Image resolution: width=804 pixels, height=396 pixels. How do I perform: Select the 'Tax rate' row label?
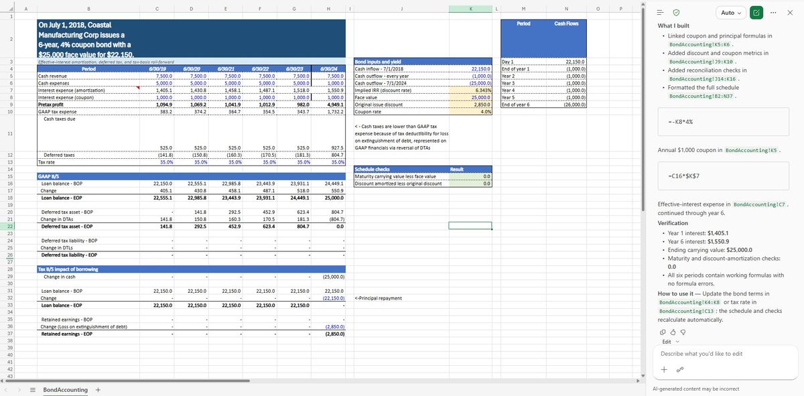click(x=88, y=161)
